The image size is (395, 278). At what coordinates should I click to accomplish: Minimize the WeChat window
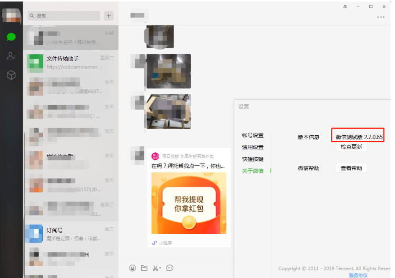tap(358, 7)
